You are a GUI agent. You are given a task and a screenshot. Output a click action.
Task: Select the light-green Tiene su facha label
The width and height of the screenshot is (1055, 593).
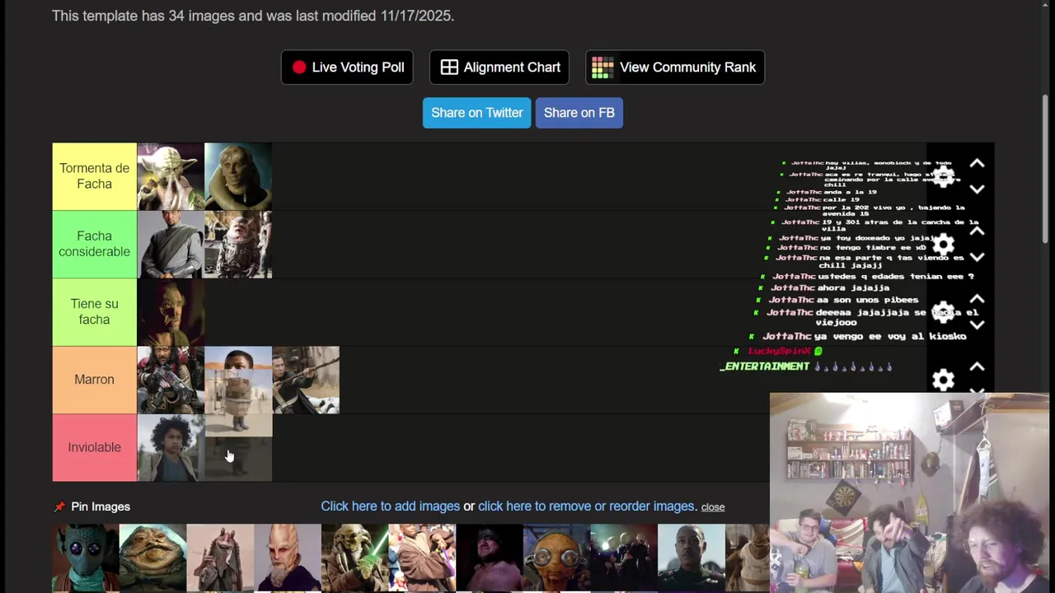click(x=95, y=311)
